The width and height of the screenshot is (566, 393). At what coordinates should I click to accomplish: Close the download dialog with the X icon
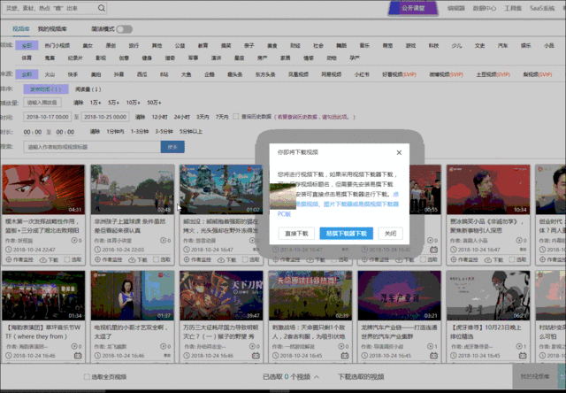(x=399, y=152)
